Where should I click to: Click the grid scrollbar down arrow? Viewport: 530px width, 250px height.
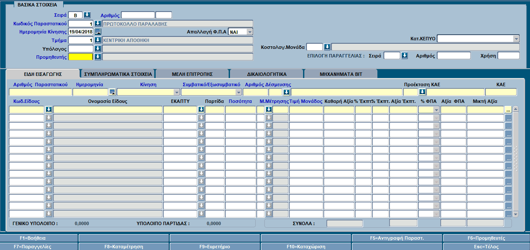click(x=515, y=214)
